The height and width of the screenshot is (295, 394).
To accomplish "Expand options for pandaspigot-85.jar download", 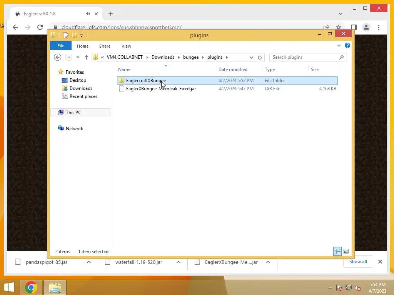I will [89, 262].
